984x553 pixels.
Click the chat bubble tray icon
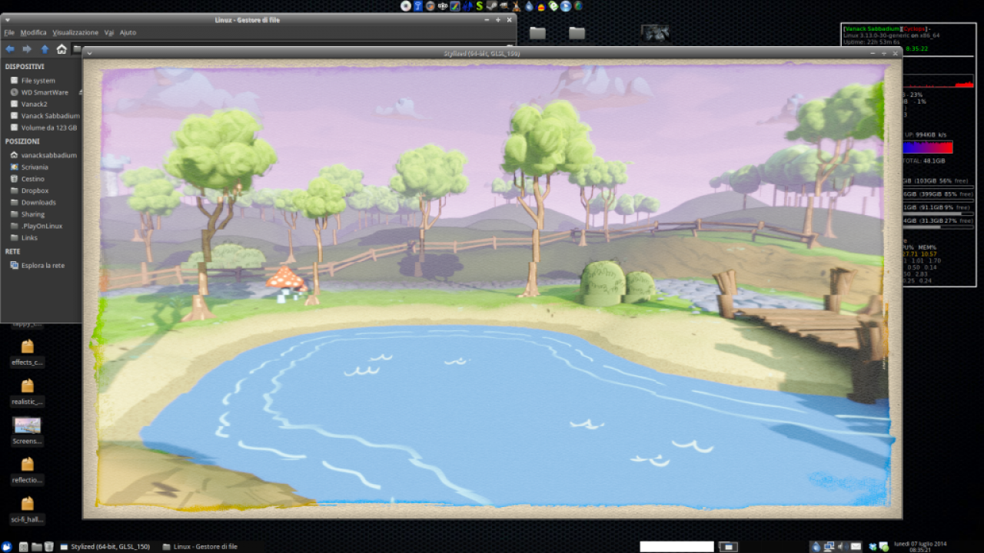(x=883, y=547)
